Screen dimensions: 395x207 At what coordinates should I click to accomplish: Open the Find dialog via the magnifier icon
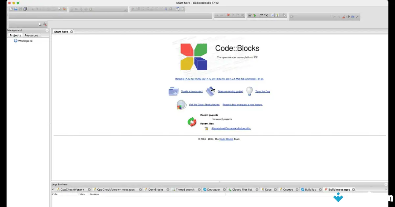coord(60,9)
